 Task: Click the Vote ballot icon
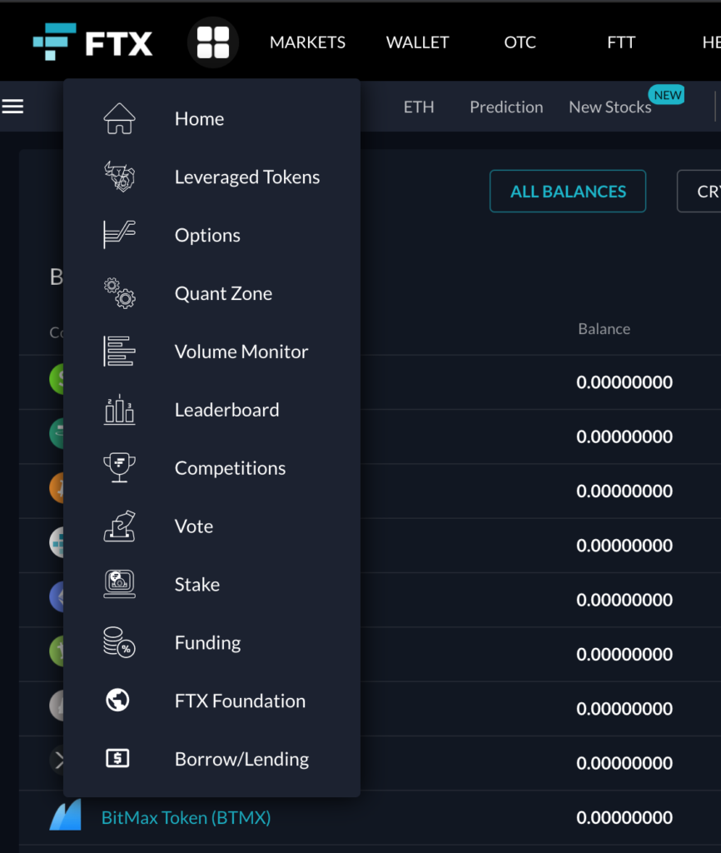pyautogui.click(x=119, y=526)
